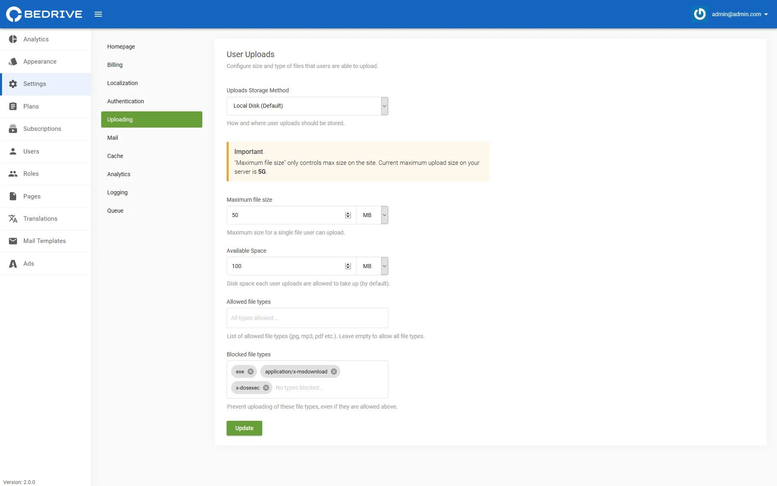The image size is (777, 486).
Task: Open Maximum file size unit dropdown
Action: tap(372, 215)
